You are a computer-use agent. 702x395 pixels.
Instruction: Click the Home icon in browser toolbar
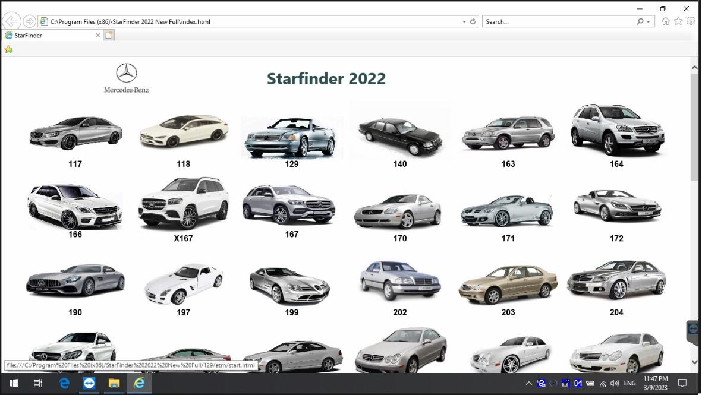pos(666,21)
